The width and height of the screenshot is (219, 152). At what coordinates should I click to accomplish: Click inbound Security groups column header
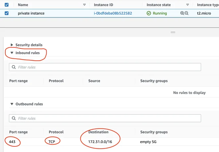click(154, 81)
